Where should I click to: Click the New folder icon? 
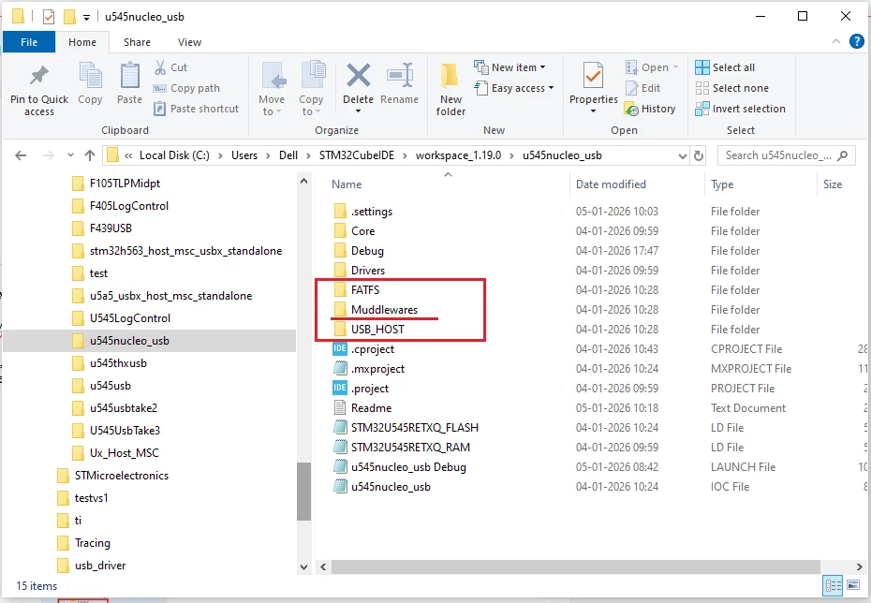[x=450, y=77]
